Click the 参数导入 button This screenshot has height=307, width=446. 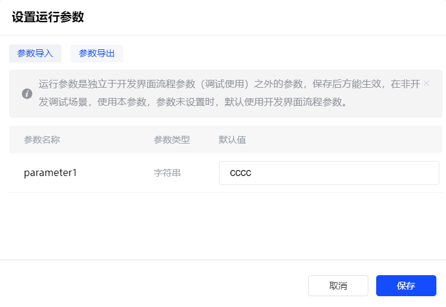[x=35, y=53]
